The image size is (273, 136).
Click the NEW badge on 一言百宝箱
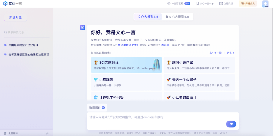[187, 4]
